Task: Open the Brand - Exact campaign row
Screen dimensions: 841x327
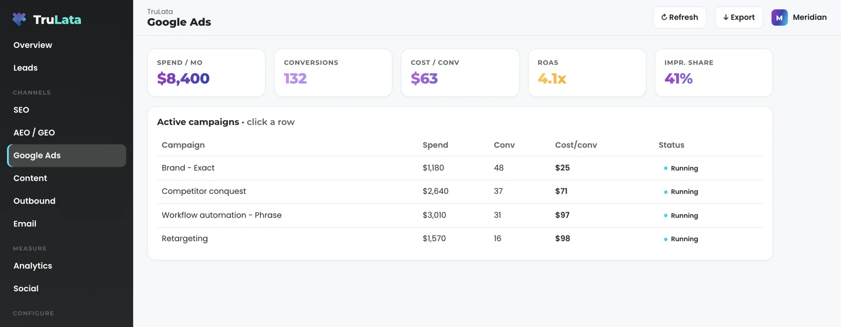Action: [x=460, y=168]
